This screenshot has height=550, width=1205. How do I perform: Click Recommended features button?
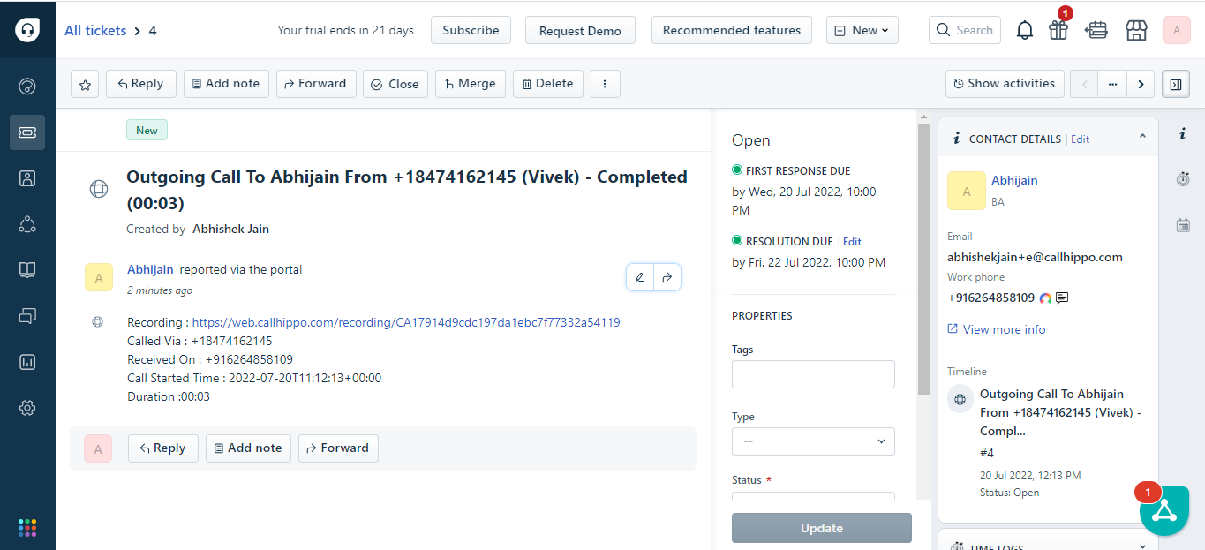[x=732, y=30]
